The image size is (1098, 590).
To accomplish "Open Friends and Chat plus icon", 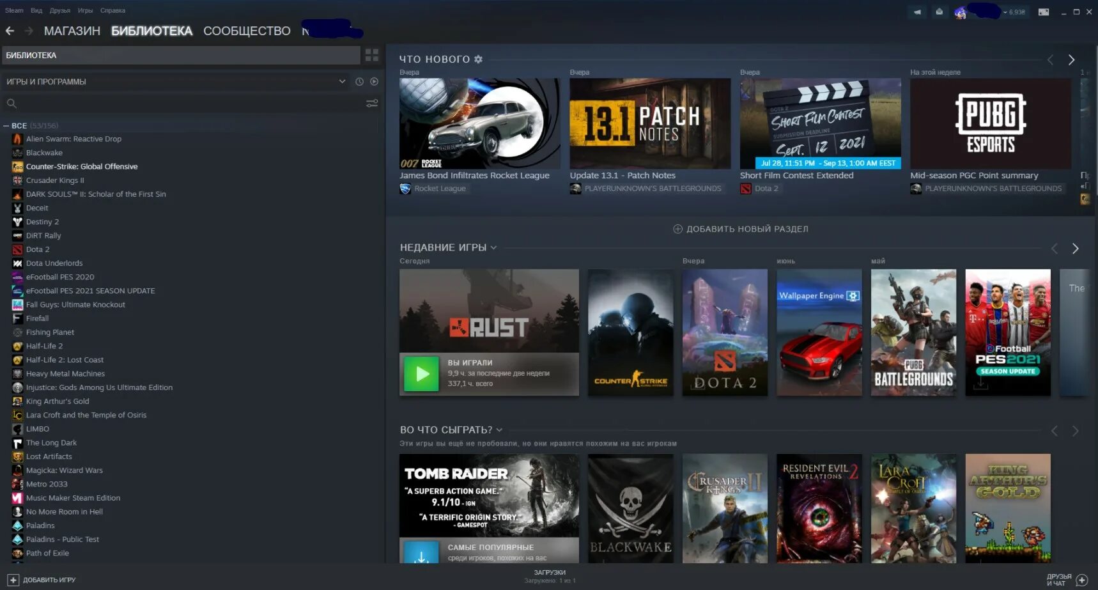I will pyautogui.click(x=1082, y=580).
